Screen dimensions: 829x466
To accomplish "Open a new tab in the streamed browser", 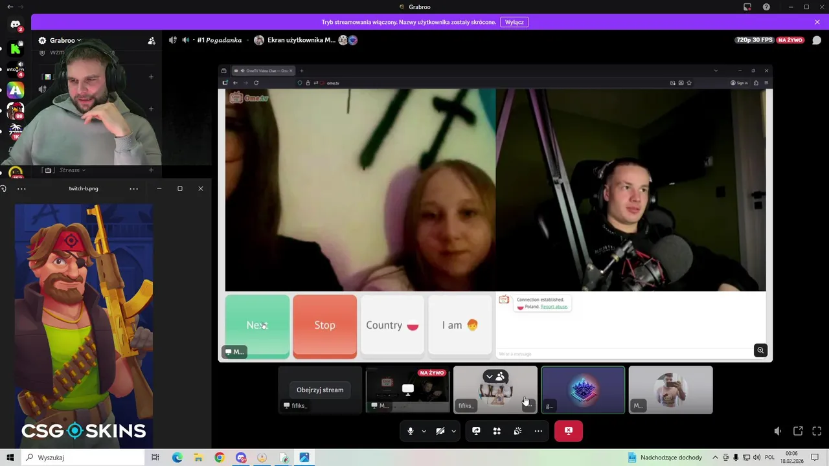I will [x=301, y=71].
